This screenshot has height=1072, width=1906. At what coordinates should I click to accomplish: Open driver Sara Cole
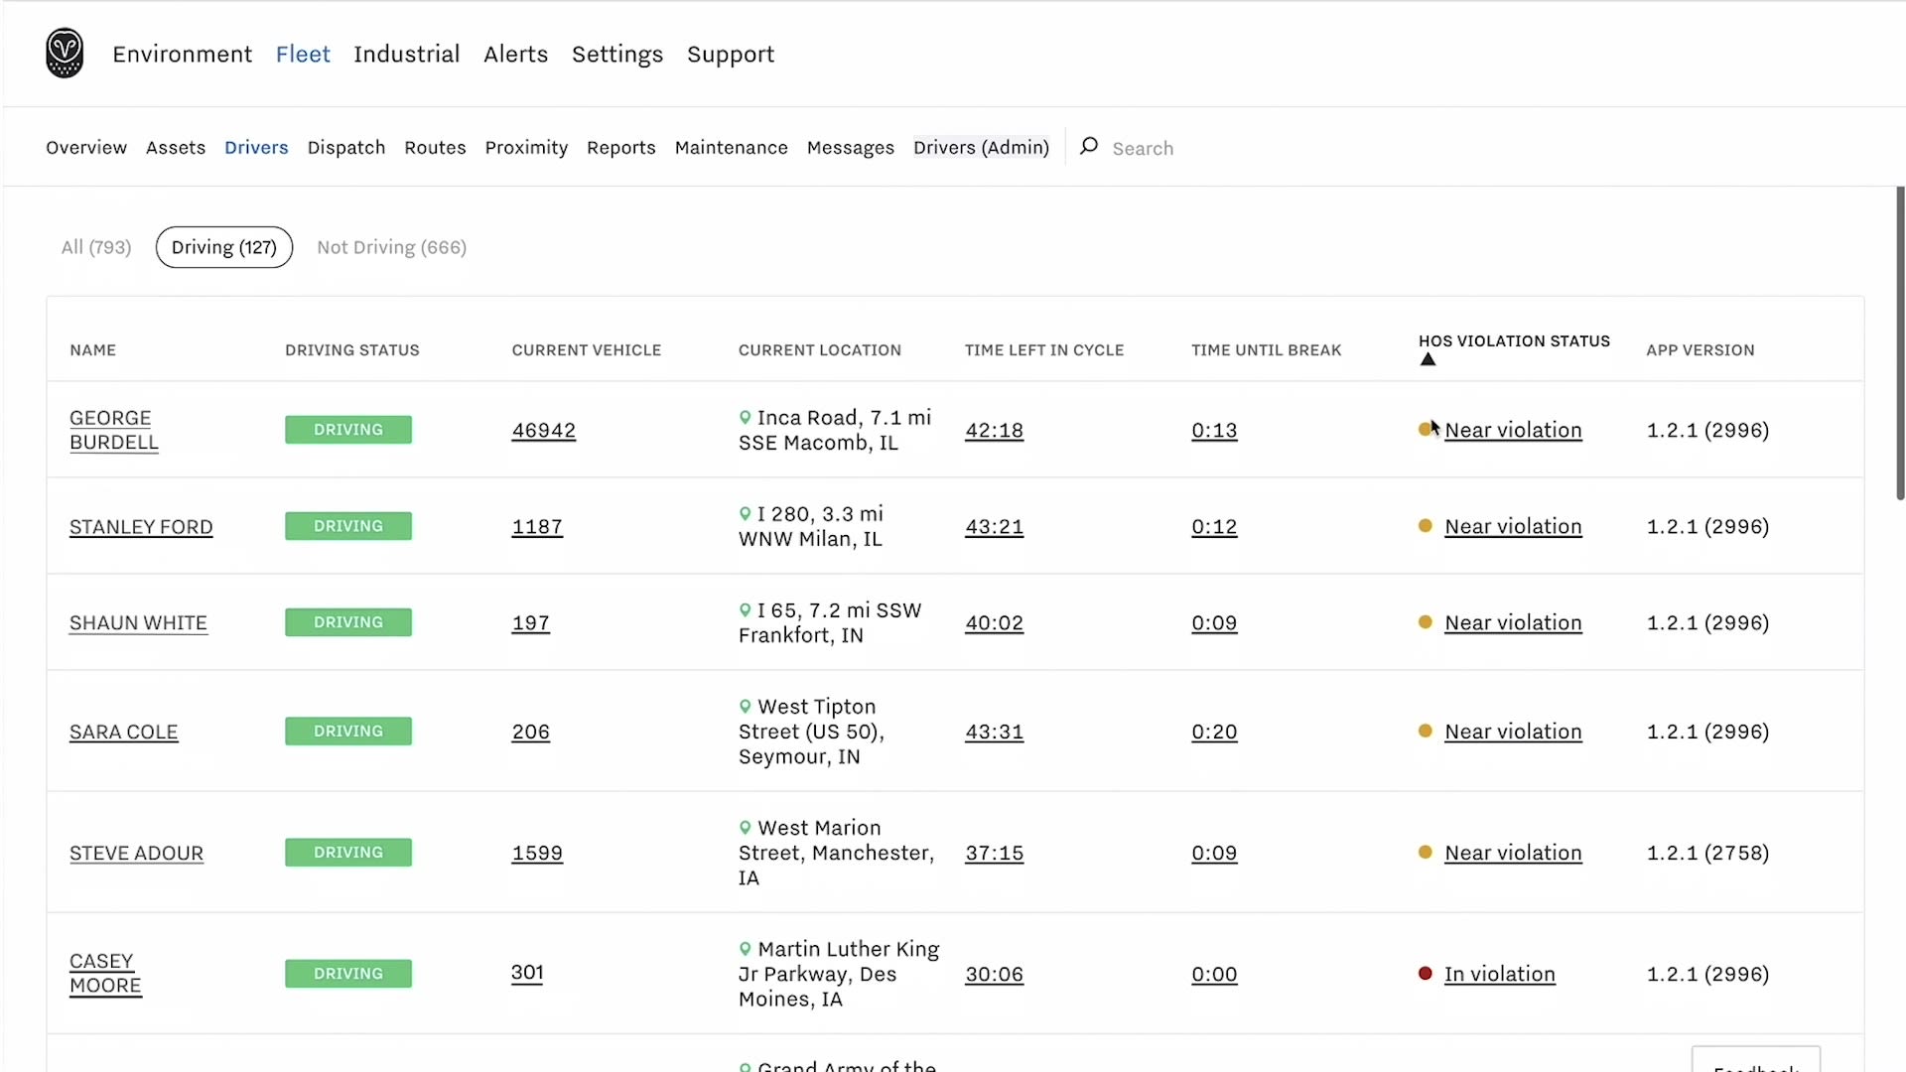coord(123,733)
